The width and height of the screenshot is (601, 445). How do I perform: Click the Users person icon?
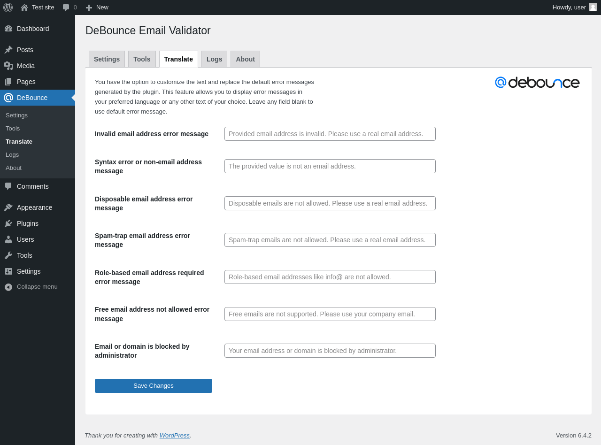click(8, 239)
